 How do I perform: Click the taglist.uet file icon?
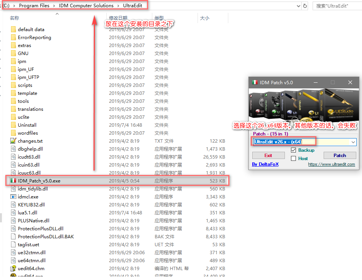(x=13, y=244)
